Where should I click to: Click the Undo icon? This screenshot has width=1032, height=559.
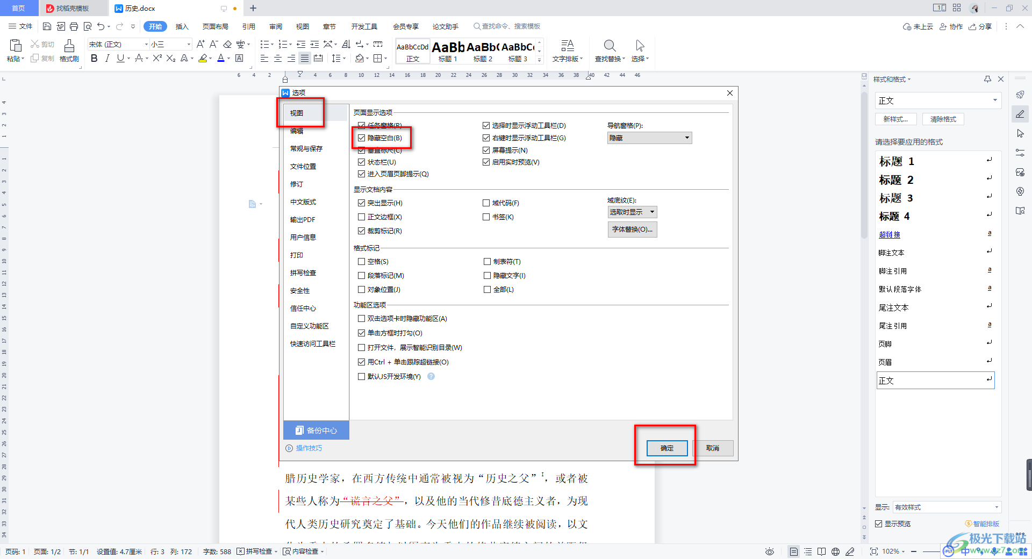point(101,26)
